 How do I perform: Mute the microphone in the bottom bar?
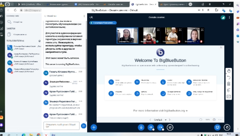[x=141, y=127]
